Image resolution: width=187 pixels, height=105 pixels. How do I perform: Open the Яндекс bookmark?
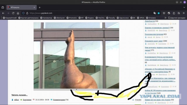[x=90, y=18]
